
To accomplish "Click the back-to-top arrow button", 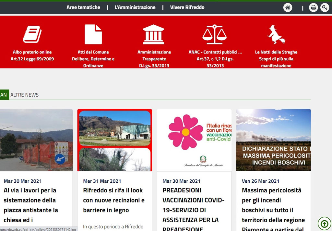I will point(324,223).
